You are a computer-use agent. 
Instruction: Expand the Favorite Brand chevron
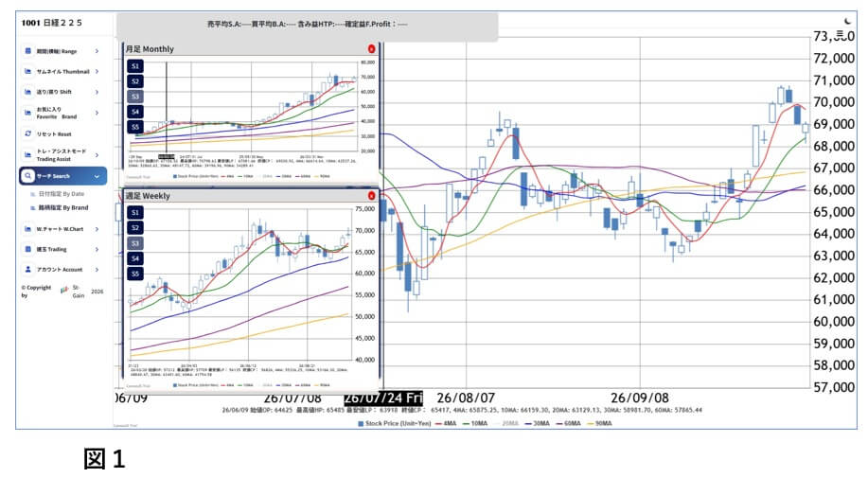coord(97,113)
